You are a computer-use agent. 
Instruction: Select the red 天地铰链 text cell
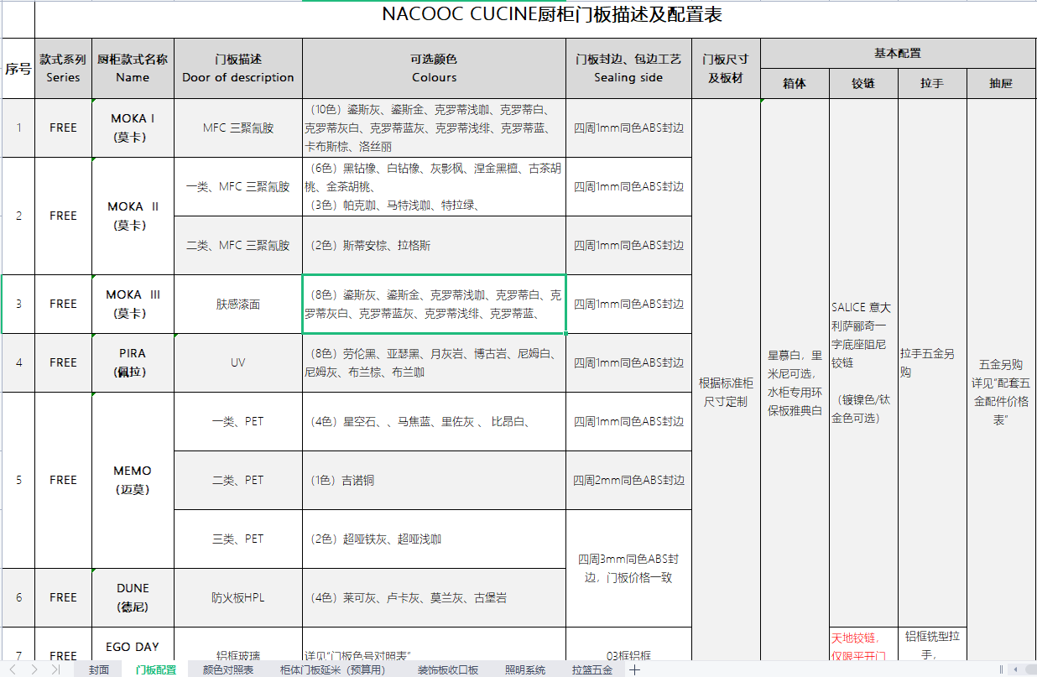(x=863, y=645)
